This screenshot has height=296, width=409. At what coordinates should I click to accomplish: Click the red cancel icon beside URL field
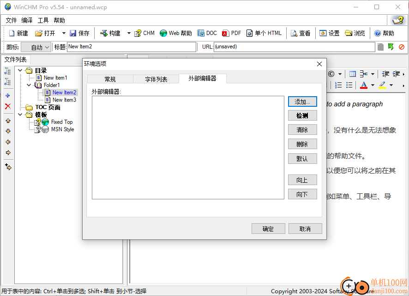[402, 47]
